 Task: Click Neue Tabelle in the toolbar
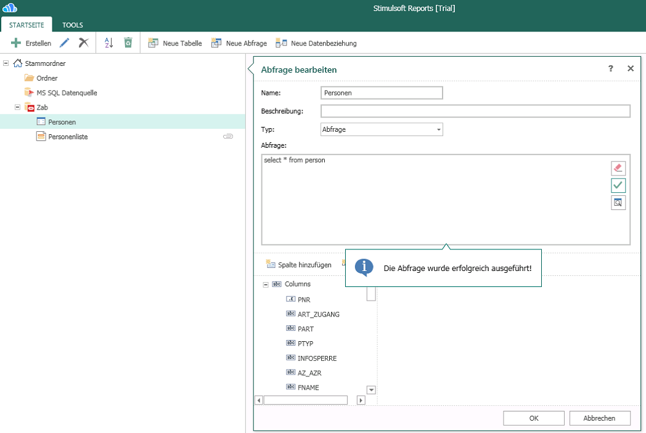[175, 43]
